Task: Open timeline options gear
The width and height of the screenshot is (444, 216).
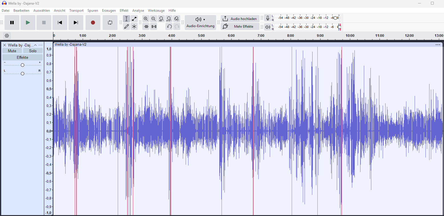Action: 7,36
